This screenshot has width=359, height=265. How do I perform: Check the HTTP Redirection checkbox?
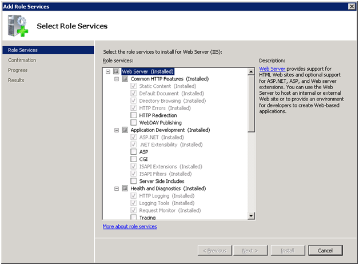click(134, 115)
